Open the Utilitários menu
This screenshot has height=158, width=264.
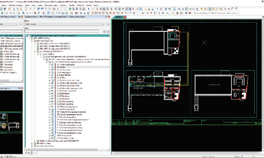coord(81,5)
